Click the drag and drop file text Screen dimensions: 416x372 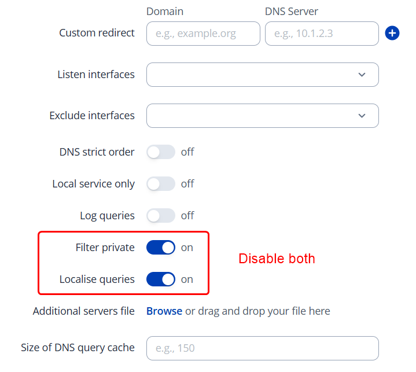[257, 311]
